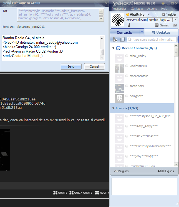
Task: Click mihai_caddy default smiley avatar
Action: pyautogui.click(x=120, y=58)
